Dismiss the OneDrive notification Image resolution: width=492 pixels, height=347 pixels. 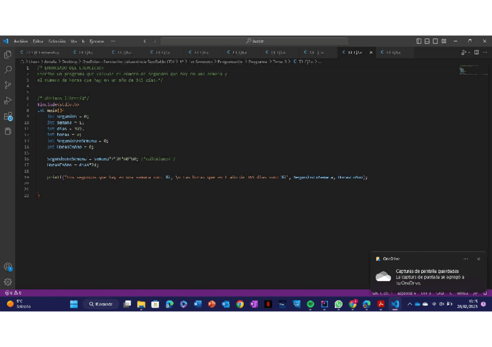[x=478, y=259]
